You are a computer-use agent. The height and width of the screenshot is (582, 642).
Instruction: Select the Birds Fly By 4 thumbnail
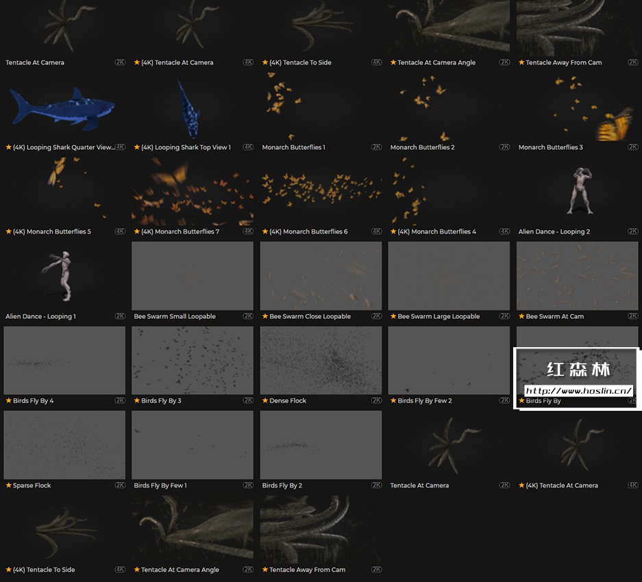tap(64, 361)
